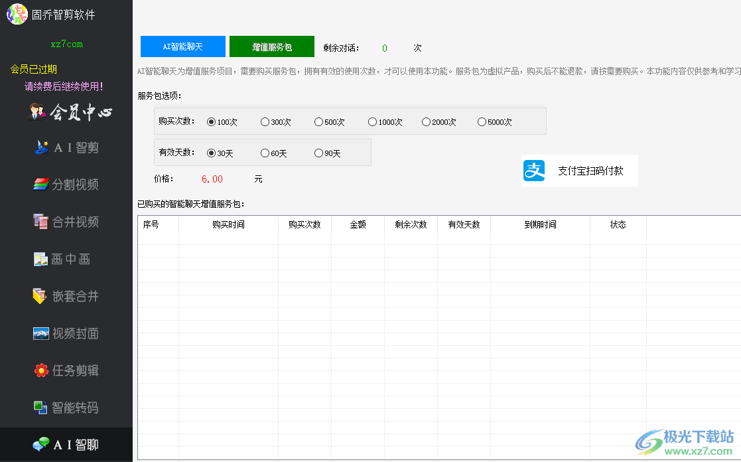Click the 购买次数 column header
741x462 pixels.
pyautogui.click(x=304, y=224)
